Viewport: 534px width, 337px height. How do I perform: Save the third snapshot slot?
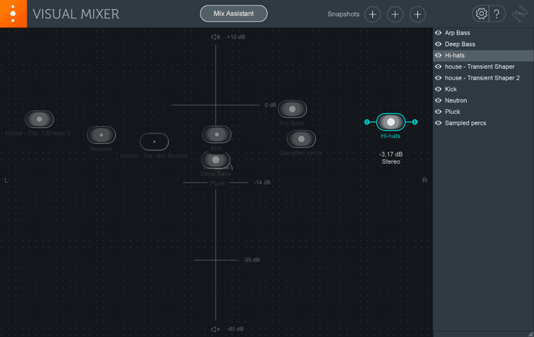417,15
